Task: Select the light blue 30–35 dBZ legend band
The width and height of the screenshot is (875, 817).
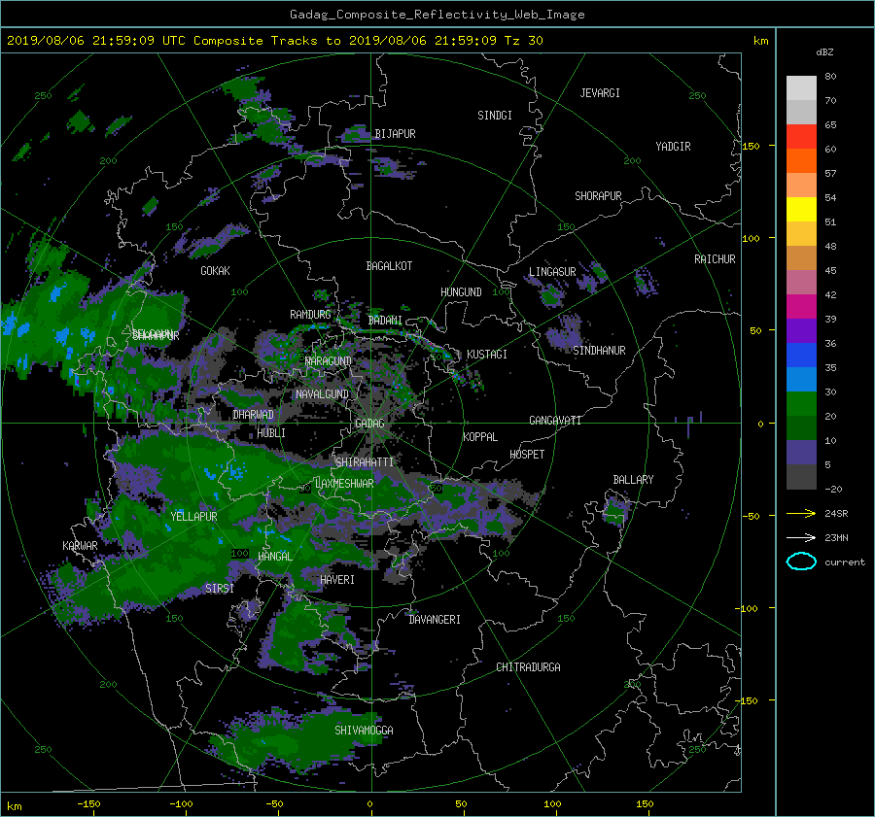Action: (801, 379)
